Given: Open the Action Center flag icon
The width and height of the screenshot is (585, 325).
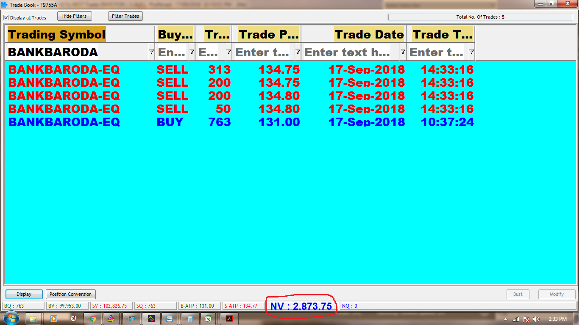Looking at the screenshot, I should (x=526, y=319).
